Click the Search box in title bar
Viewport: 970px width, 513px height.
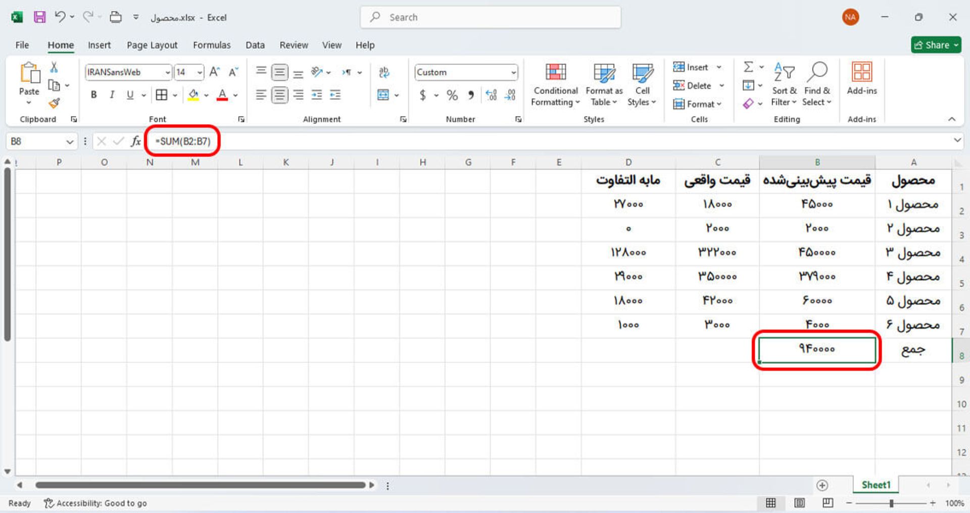click(x=490, y=18)
